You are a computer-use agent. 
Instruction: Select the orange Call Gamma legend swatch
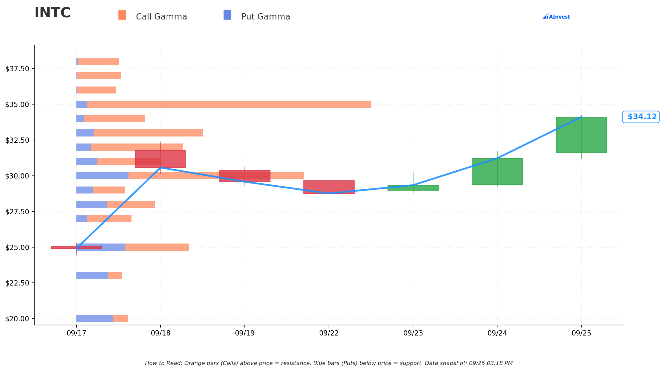pos(122,15)
